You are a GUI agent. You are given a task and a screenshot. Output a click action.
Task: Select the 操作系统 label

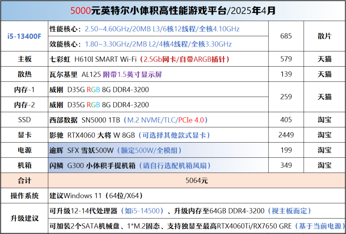coord(24,196)
